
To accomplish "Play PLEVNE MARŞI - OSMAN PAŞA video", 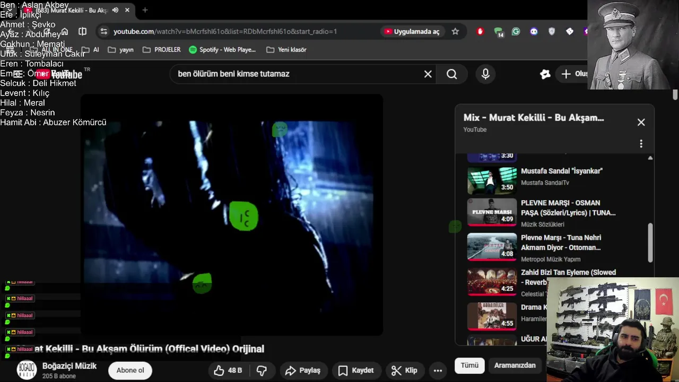I will [568, 208].
